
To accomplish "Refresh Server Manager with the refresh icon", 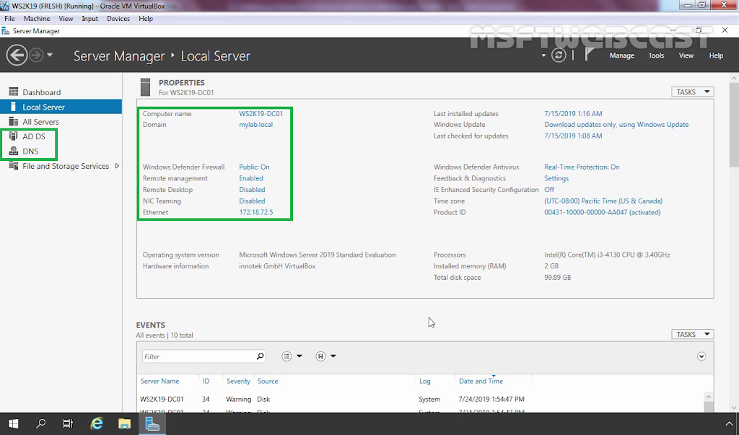I will tap(559, 55).
